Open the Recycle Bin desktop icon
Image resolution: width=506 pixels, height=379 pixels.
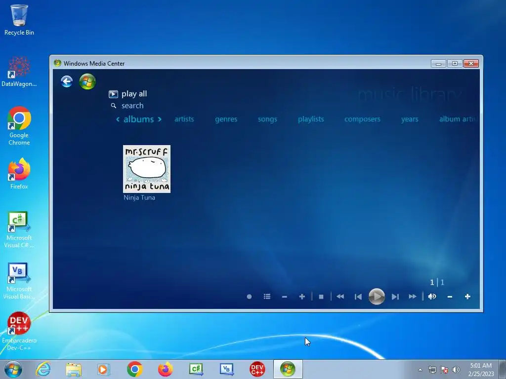point(19,20)
